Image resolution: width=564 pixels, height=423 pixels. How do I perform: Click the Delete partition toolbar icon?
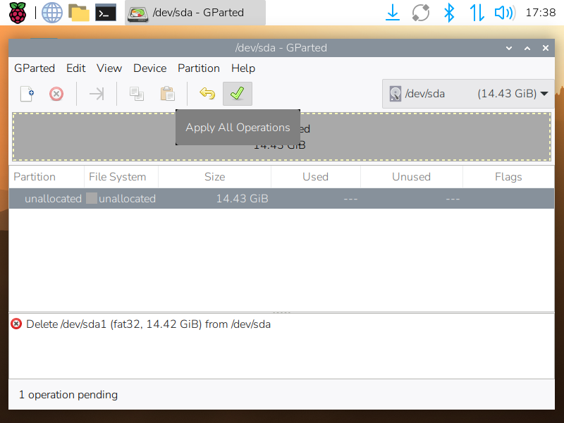click(56, 94)
